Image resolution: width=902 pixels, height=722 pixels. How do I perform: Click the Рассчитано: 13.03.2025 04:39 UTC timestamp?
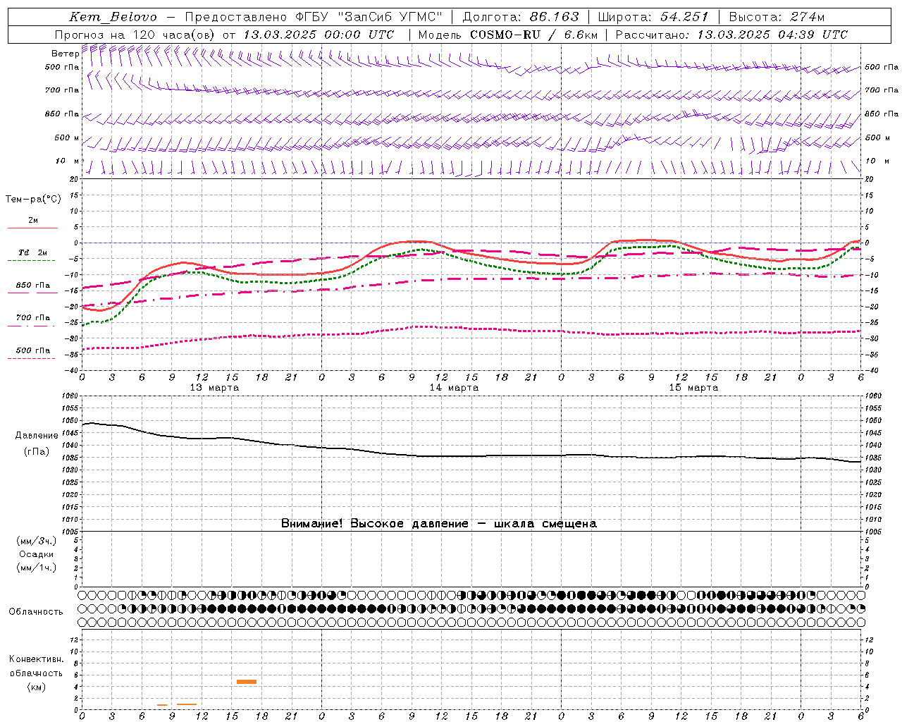pyautogui.click(x=732, y=35)
